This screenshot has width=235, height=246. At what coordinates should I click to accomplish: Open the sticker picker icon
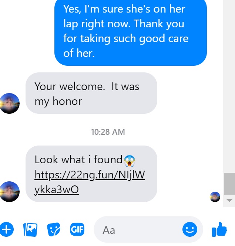tap(54, 229)
